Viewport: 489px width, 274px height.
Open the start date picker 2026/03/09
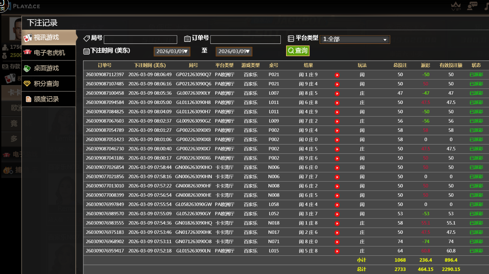click(x=172, y=51)
